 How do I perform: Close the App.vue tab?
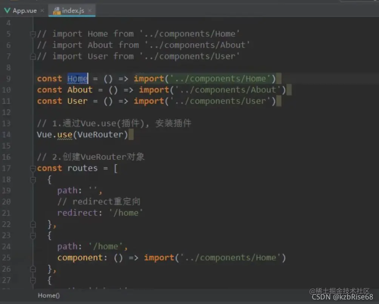point(42,11)
